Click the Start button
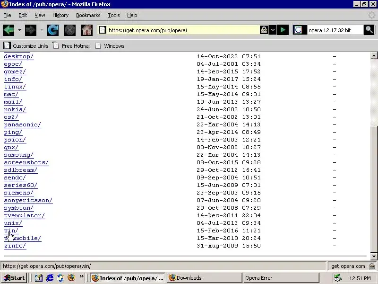 14,278
